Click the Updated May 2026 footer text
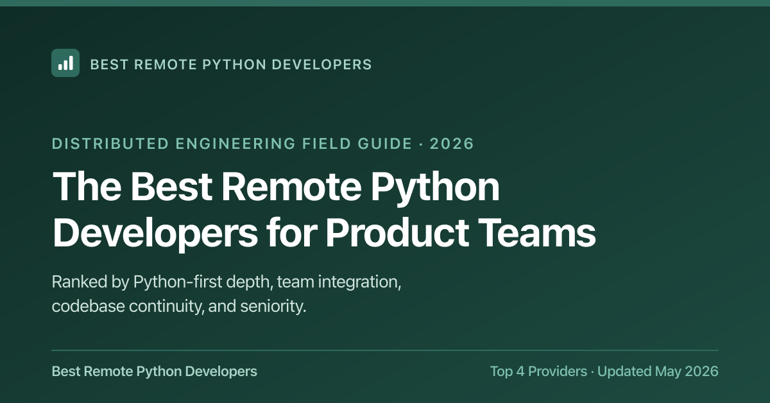This screenshot has height=403, width=770. pos(658,371)
